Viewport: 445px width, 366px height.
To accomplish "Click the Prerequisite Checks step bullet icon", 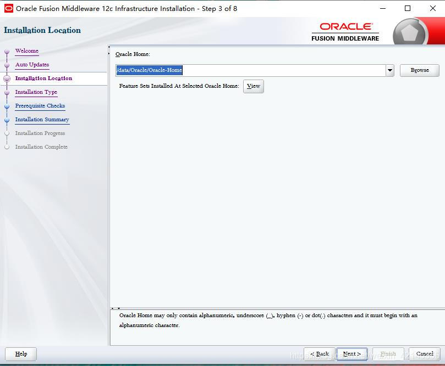I will pyautogui.click(x=7, y=106).
